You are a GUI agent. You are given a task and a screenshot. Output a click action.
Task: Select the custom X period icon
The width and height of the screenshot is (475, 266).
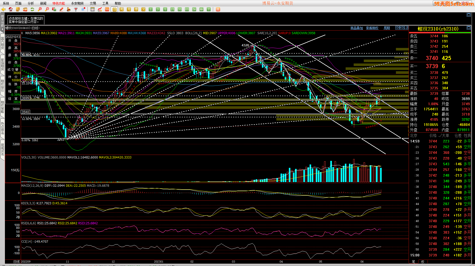point(143,9)
